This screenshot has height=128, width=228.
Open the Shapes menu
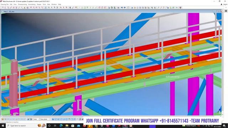(x=39, y=4)
